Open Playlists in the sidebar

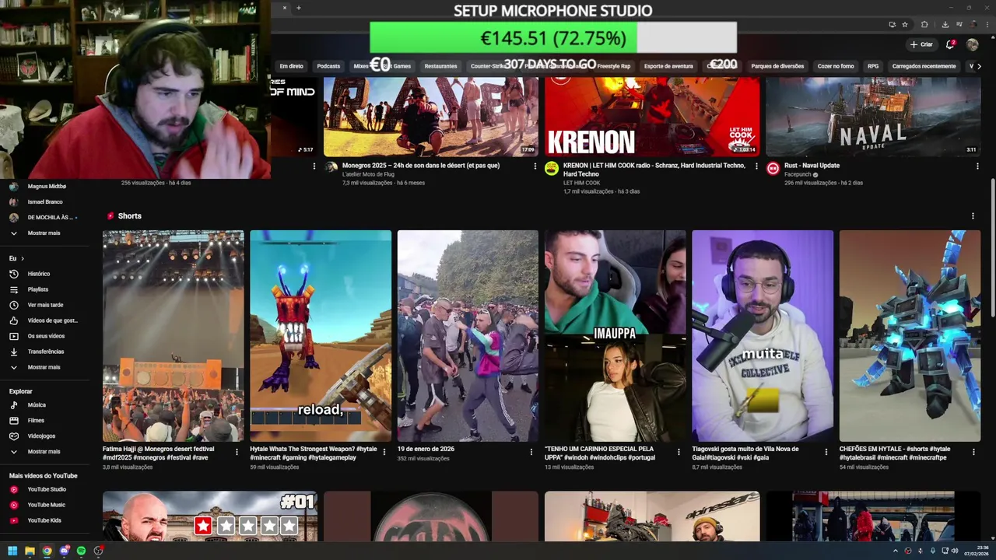[x=47, y=289]
